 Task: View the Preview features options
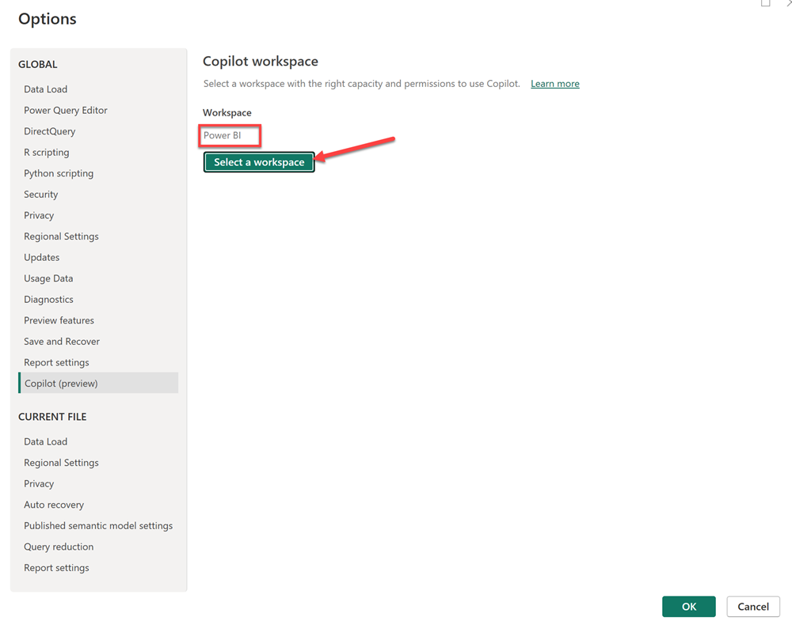59,320
